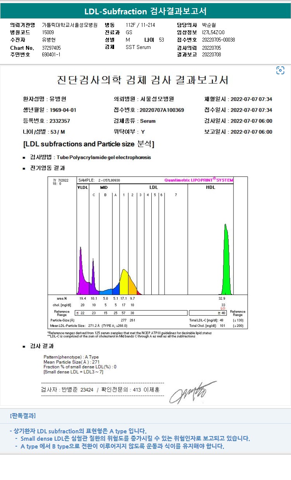This screenshot has width=291, height=480.
Task: Select the Chart No. value 37297405
Action: [x=51, y=48]
